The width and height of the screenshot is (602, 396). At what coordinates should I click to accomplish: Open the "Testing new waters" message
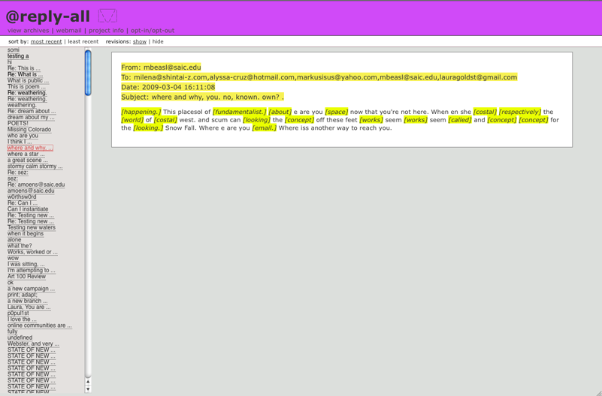click(32, 227)
